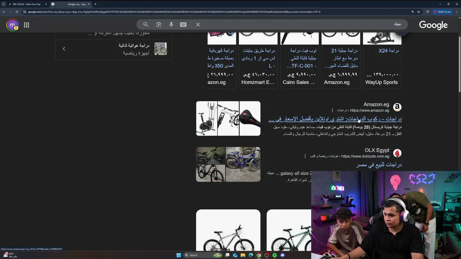Open Outlook from the taskbar
Viewport: 461px width, 259px height.
(235, 255)
